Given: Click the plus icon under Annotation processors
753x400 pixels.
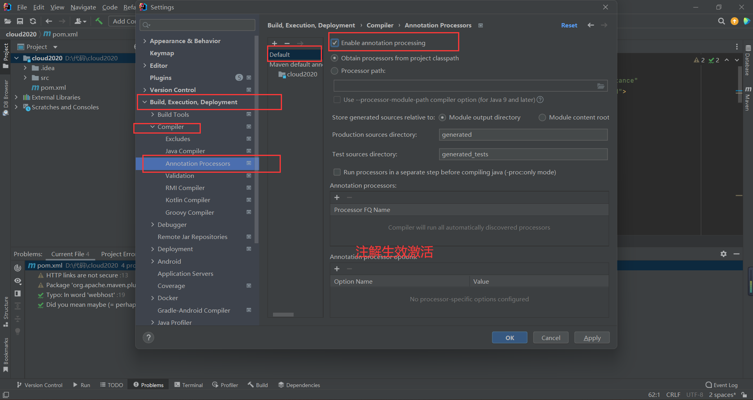Looking at the screenshot, I should [x=337, y=197].
